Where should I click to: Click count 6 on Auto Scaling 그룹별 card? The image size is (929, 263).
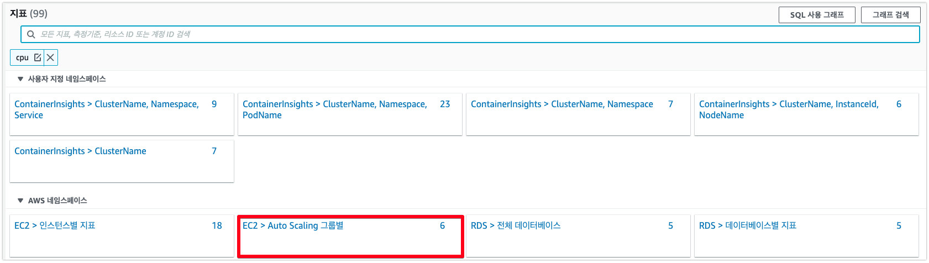pyautogui.click(x=442, y=225)
